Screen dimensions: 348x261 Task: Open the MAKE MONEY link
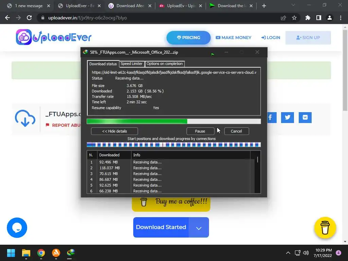(x=233, y=37)
